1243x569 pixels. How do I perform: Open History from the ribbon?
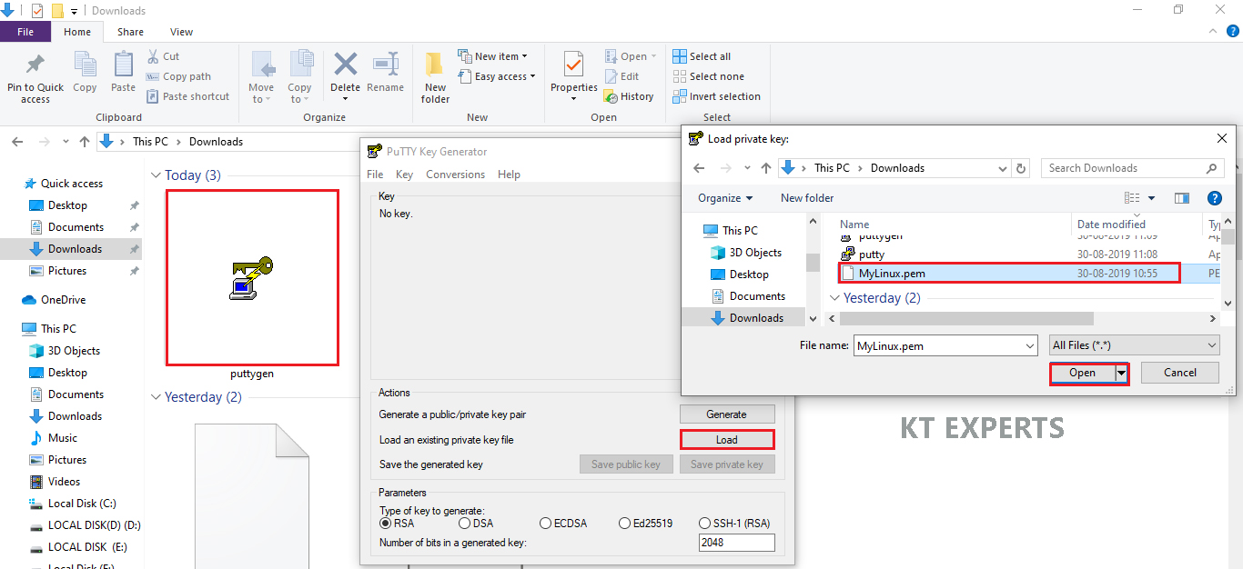(628, 96)
